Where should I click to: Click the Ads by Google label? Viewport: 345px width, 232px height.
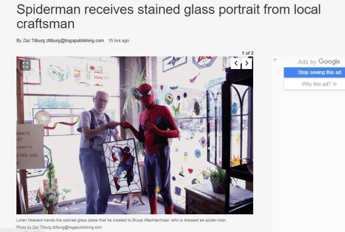click(319, 62)
